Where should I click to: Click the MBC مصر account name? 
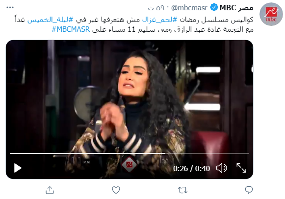[x=236, y=8]
